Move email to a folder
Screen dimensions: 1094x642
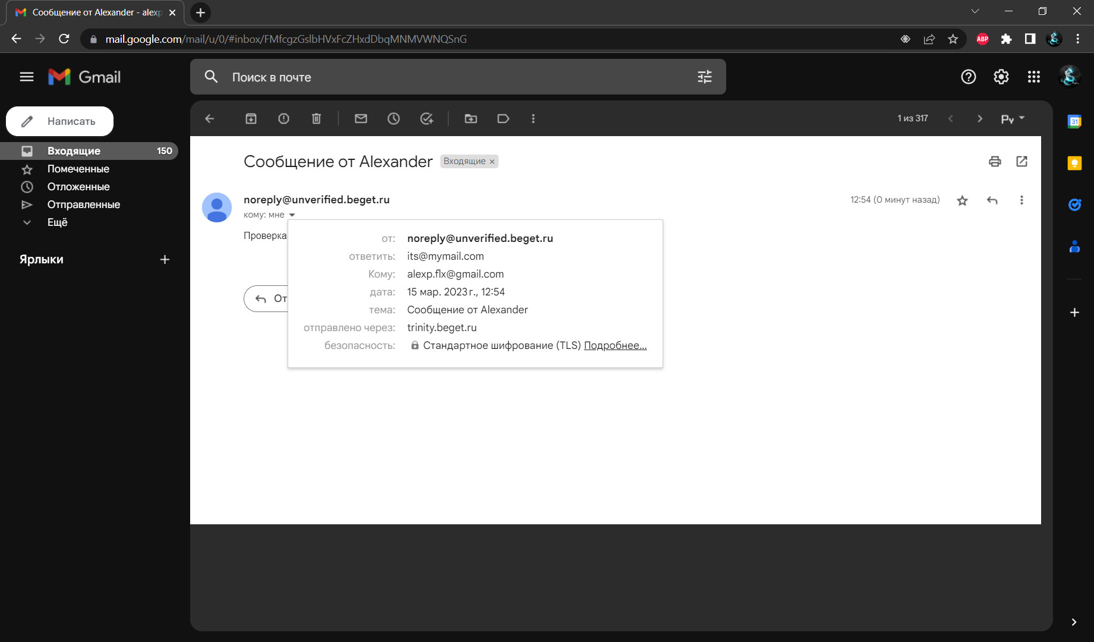(471, 118)
